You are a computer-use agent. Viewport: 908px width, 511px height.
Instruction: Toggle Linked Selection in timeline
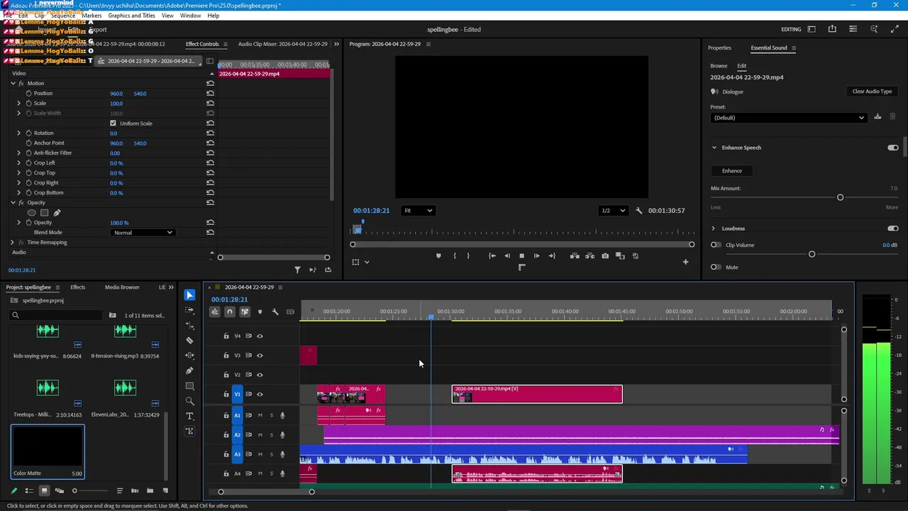pos(245,312)
